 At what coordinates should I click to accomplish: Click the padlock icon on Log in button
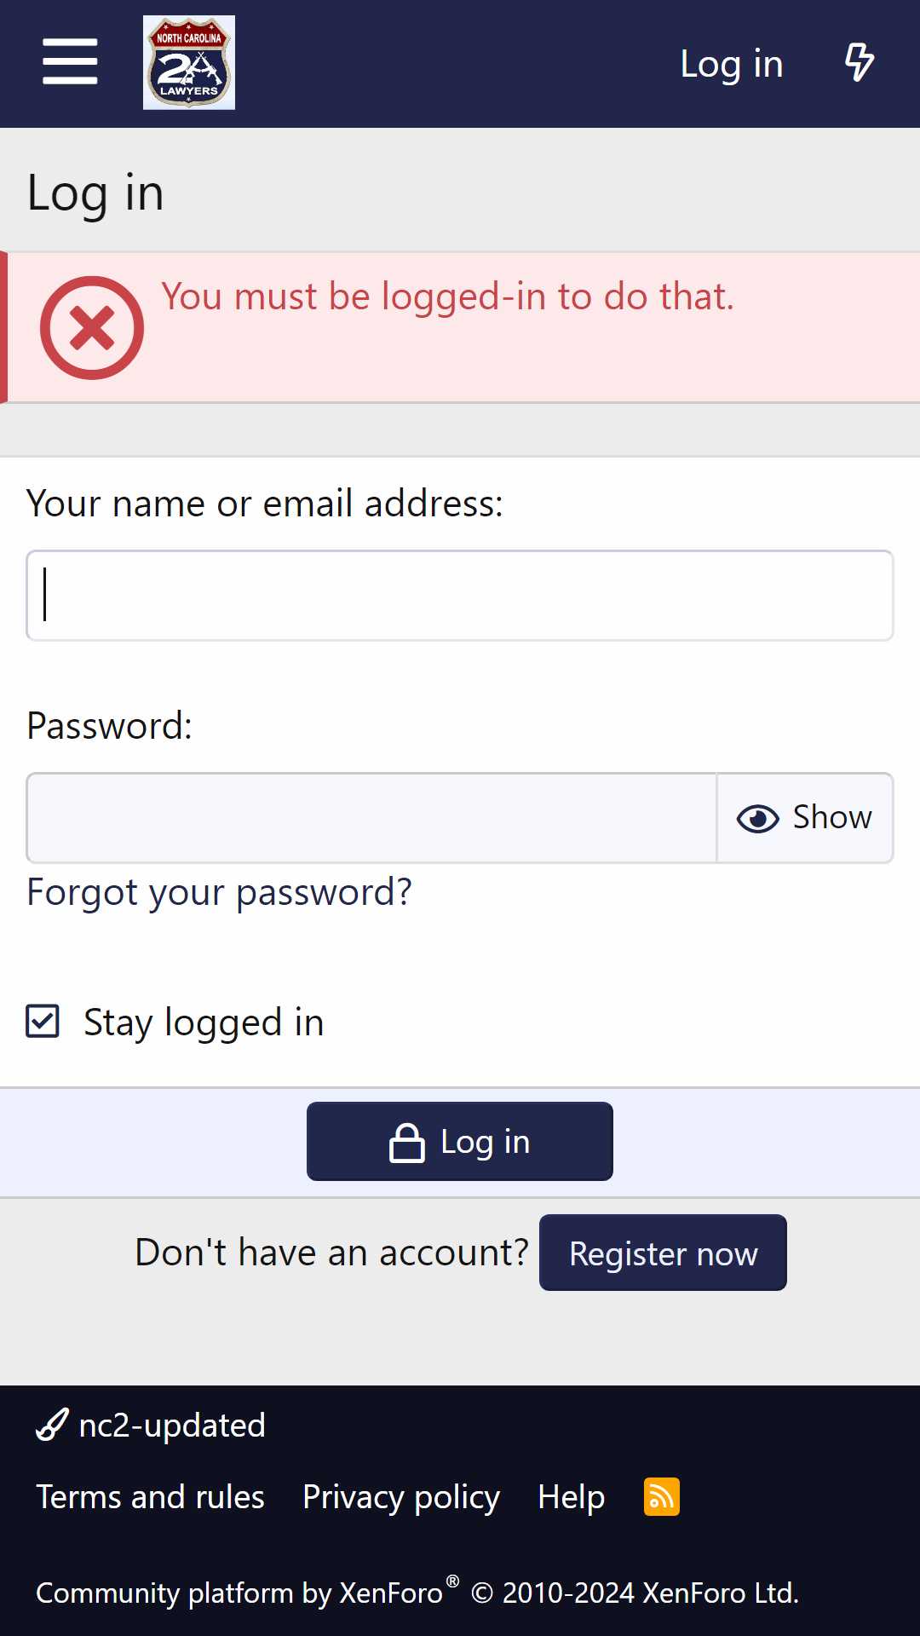[407, 1143]
